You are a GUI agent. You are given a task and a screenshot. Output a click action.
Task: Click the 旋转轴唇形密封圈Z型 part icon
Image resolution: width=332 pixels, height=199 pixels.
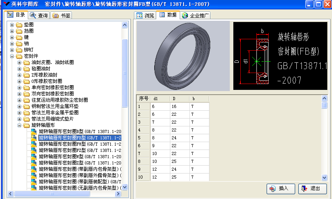pos(34,163)
